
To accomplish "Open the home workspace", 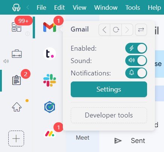I will click(x=17, y=107).
